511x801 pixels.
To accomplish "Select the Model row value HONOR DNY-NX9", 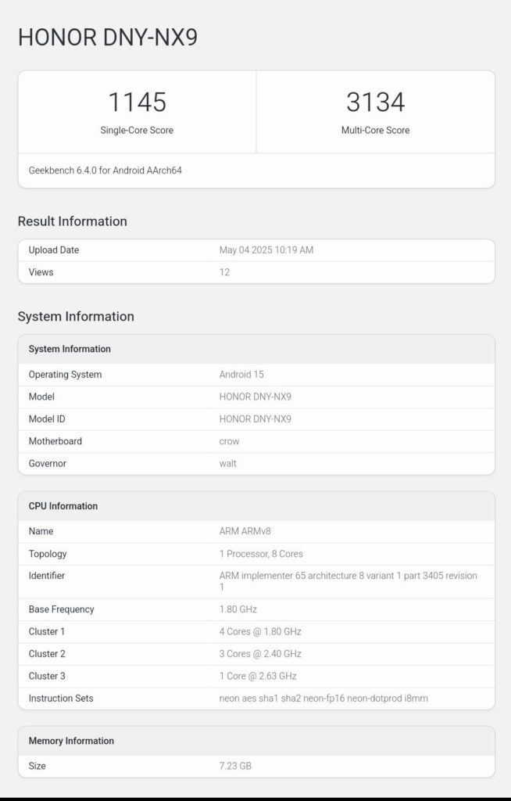I will pos(256,397).
